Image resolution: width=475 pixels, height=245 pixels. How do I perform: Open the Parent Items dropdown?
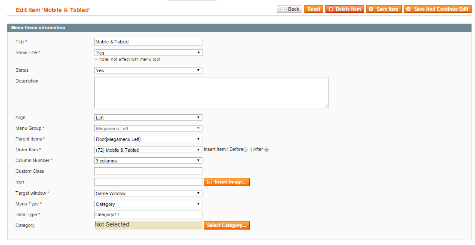coord(148,139)
